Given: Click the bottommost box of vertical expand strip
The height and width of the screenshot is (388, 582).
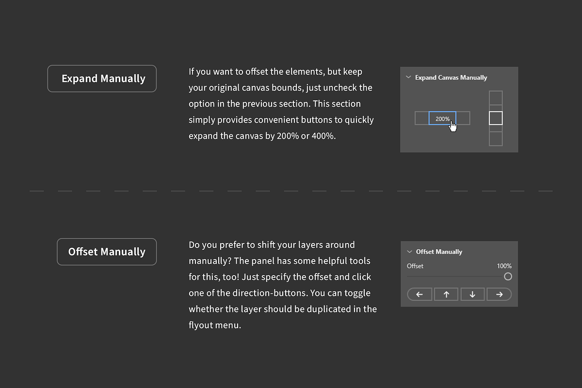Looking at the screenshot, I should coord(496,139).
